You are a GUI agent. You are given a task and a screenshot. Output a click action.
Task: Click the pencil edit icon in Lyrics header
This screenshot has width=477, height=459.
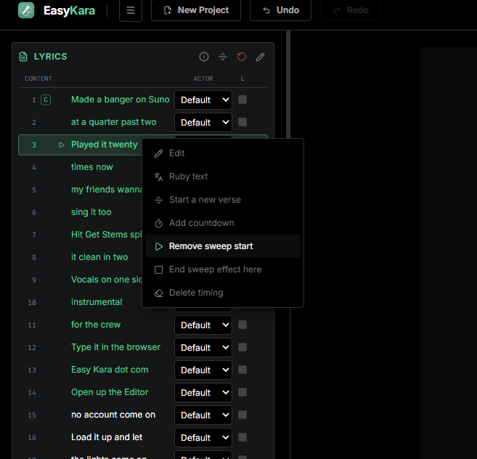click(260, 57)
